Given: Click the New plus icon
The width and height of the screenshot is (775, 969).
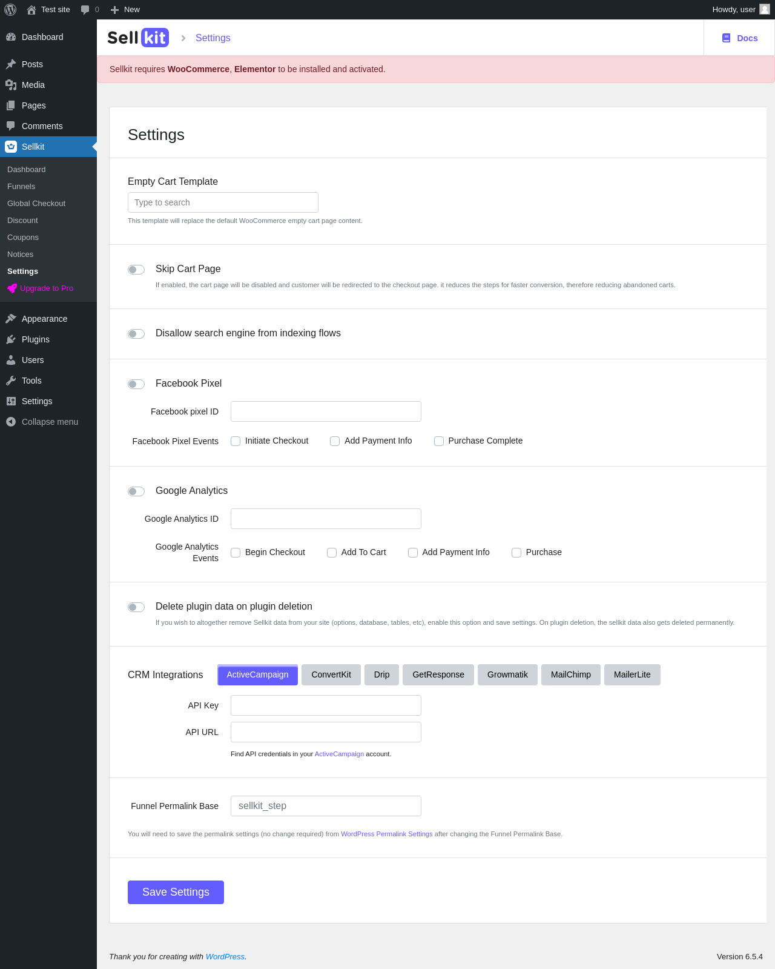Looking at the screenshot, I should (x=114, y=10).
